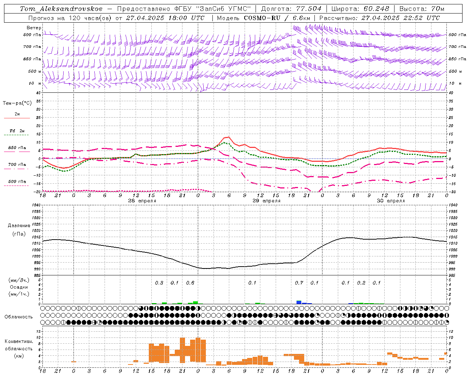The height and width of the screenshot is (374, 468).
Task: Click the latitude value Широта: 60.248
Action: point(361,9)
